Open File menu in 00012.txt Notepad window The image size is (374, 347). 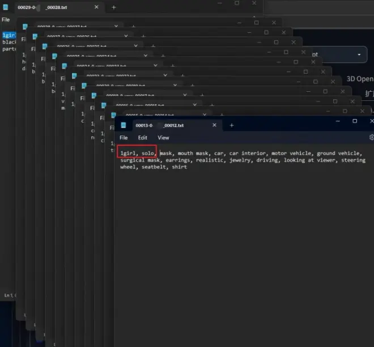point(124,138)
